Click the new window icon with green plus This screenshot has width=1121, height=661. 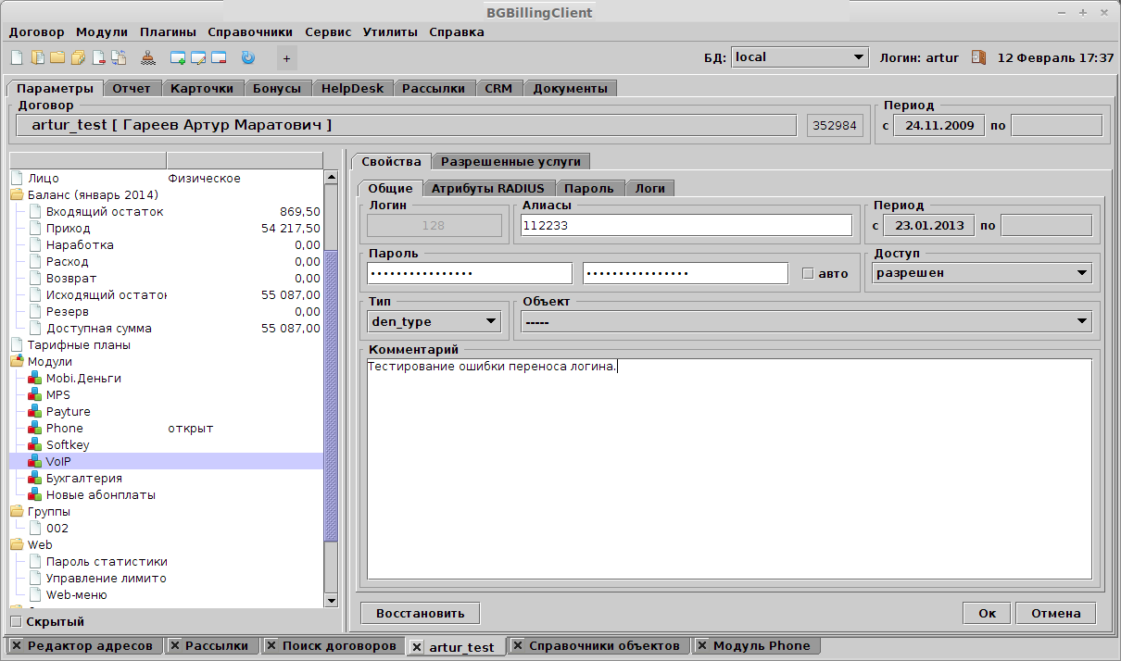(176, 57)
